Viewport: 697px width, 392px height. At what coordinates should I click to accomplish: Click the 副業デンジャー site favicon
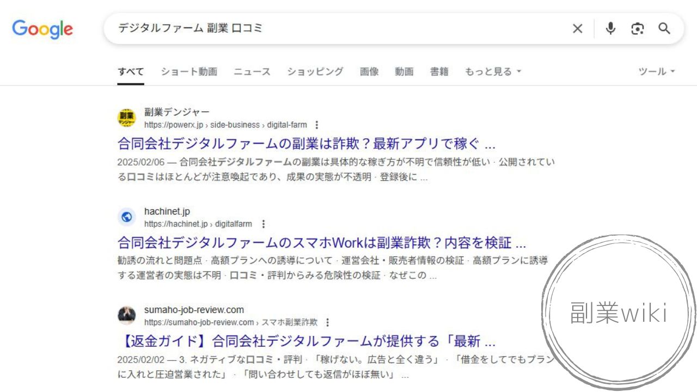pyautogui.click(x=126, y=118)
